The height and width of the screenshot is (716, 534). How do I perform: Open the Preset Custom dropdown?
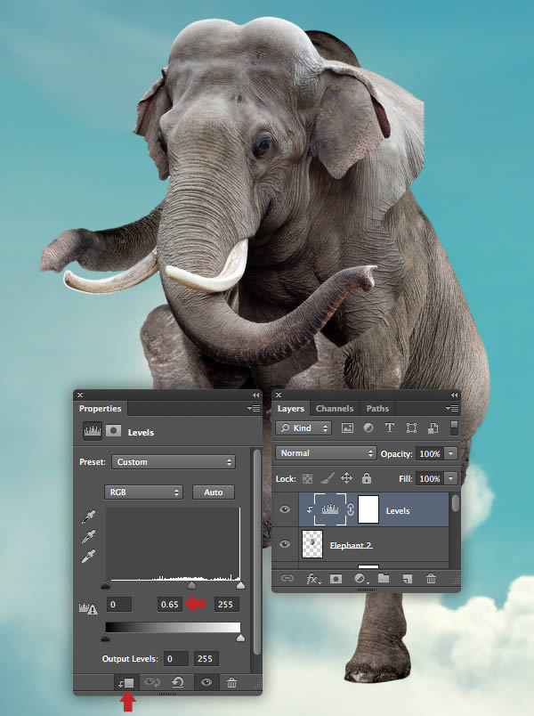point(174,461)
